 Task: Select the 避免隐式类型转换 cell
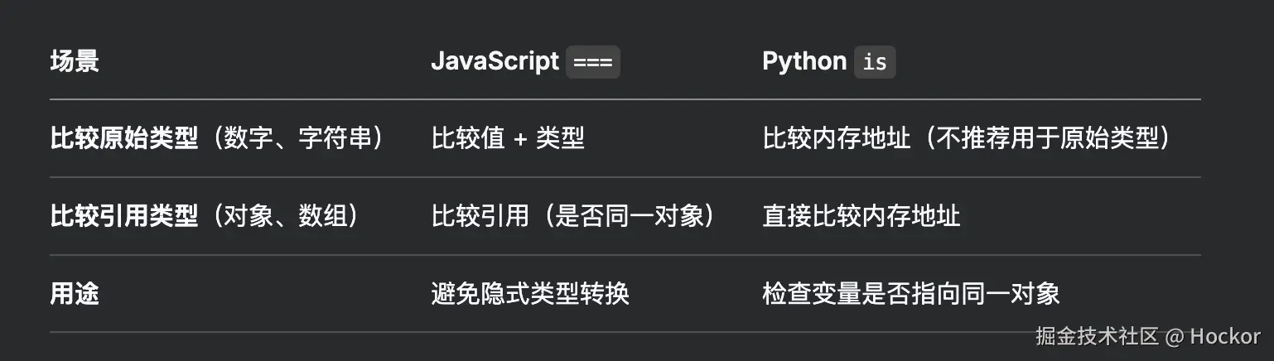(530, 294)
